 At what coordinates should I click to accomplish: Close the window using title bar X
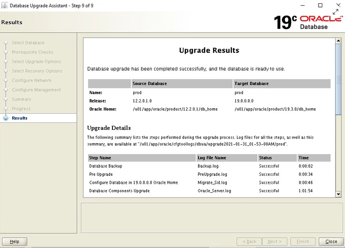338,5
